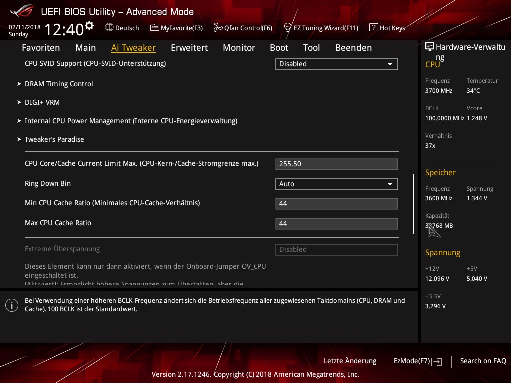Click the globe language icon
The width and height of the screenshot is (511, 383).
tap(109, 28)
